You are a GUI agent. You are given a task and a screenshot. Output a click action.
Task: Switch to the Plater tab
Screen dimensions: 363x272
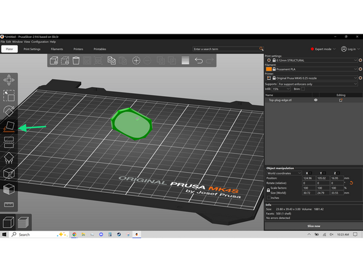tap(9, 49)
